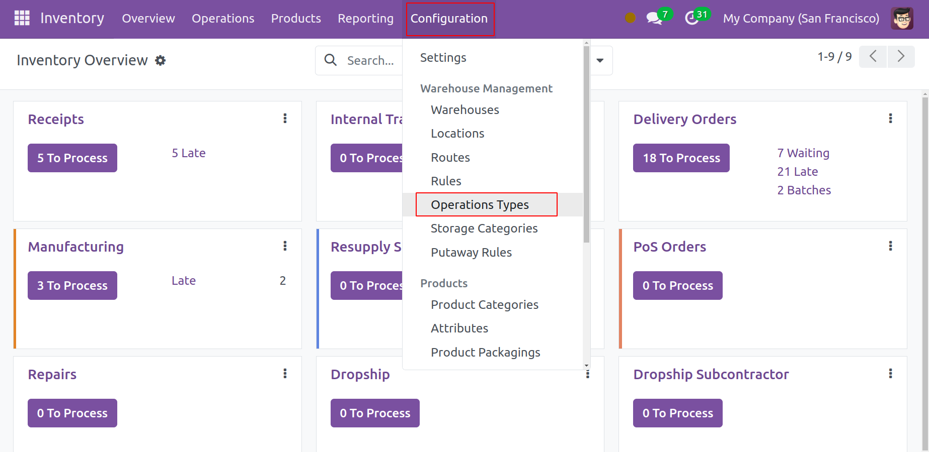Open the gear icon beside Inventory Overview
This screenshot has height=452, width=929.
pyautogui.click(x=161, y=60)
